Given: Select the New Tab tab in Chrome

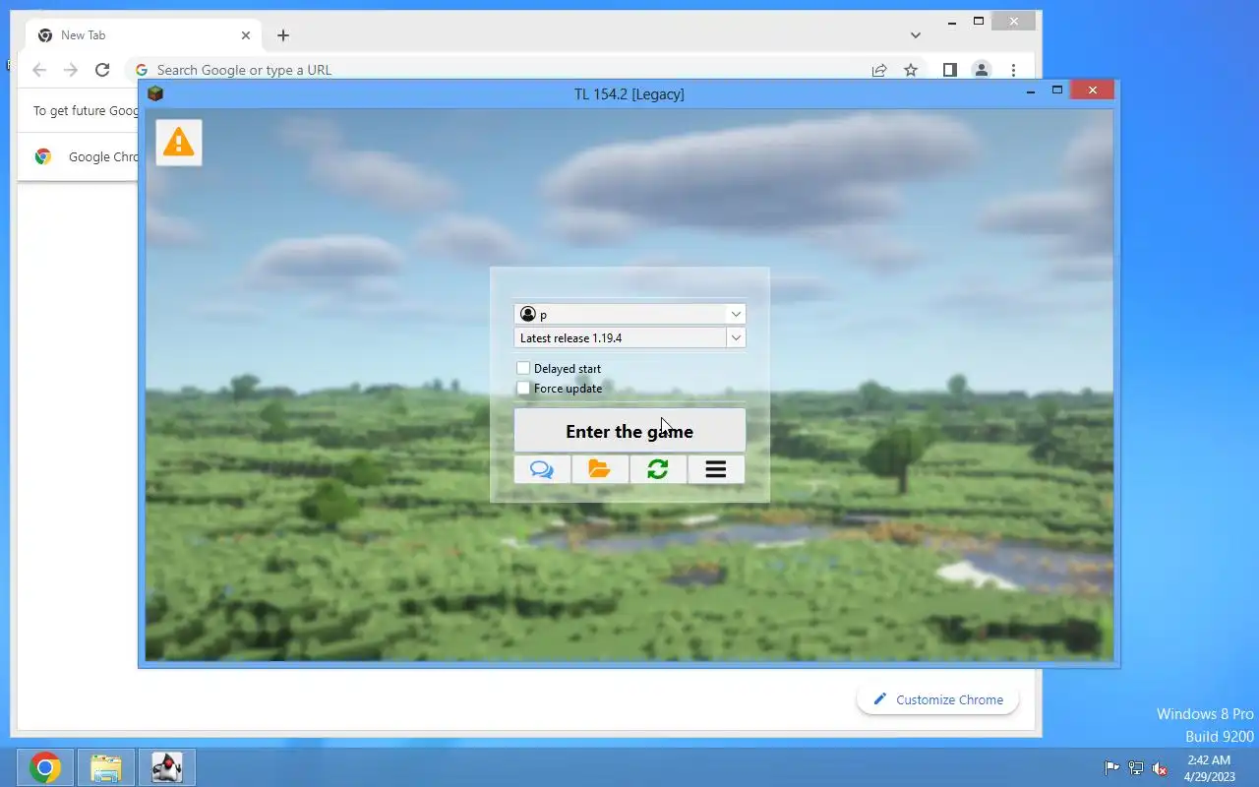Looking at the screenshot, I should tap(144, 35).
